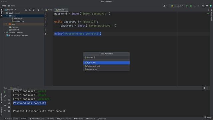Image resolution: width=213 pixels, height=120 pixels.
Task: Open Terminal tool window
Action: click(x=90, y=119)
